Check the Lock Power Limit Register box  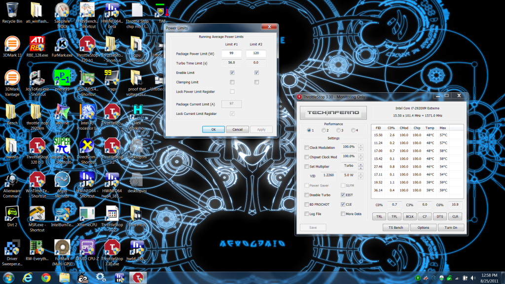tap(232, 91)
